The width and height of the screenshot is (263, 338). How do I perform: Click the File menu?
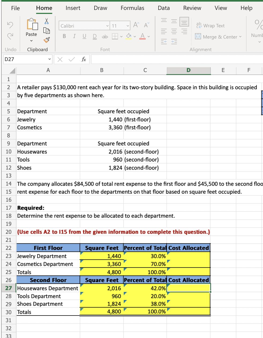[15, 8]
